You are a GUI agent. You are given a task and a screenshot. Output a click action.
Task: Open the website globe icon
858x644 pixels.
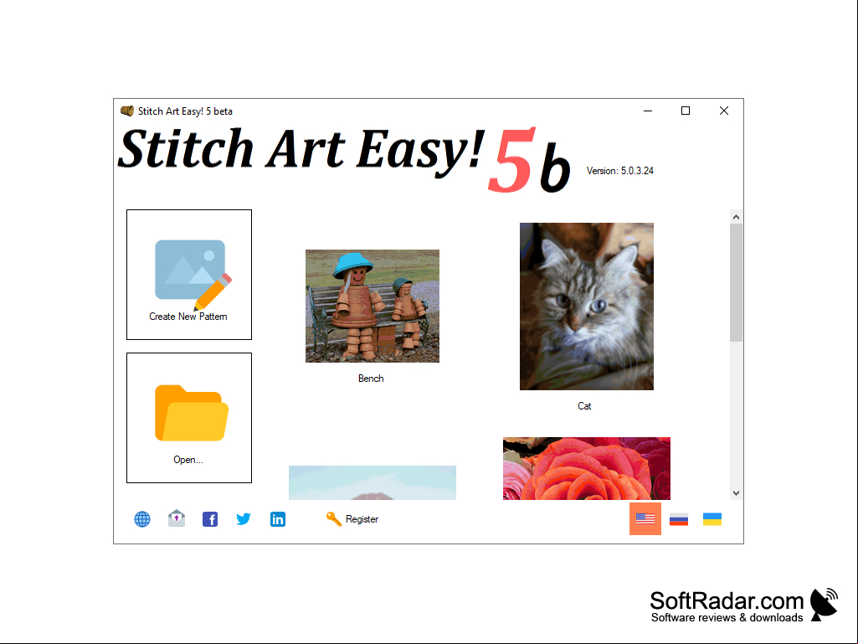pos(142,519)
